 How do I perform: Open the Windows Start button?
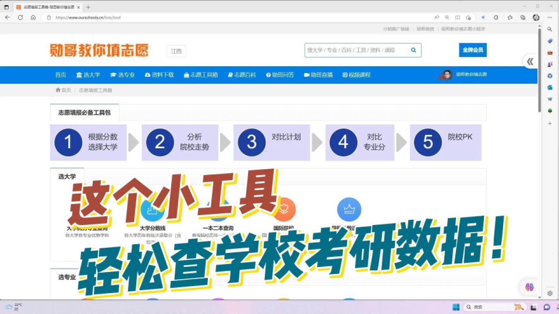[x=456, y=307]
